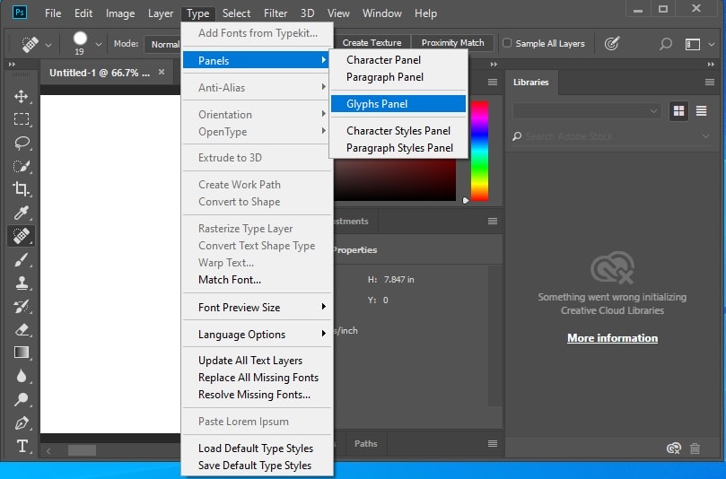Open brush size picker dropdown
The height and width of the screenshot is (479, 726).
tap(98, 45)
